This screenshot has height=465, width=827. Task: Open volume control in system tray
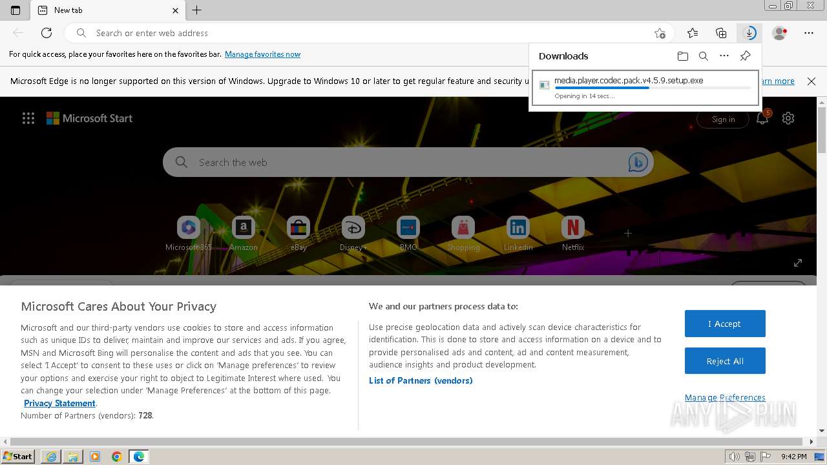click(735, 457)
